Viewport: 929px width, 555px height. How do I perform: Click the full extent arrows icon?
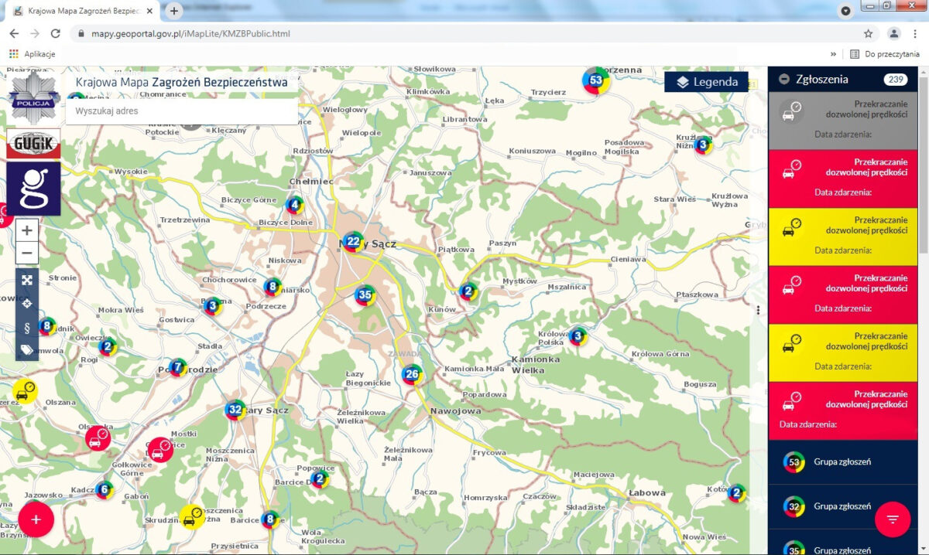coord(27,281)
